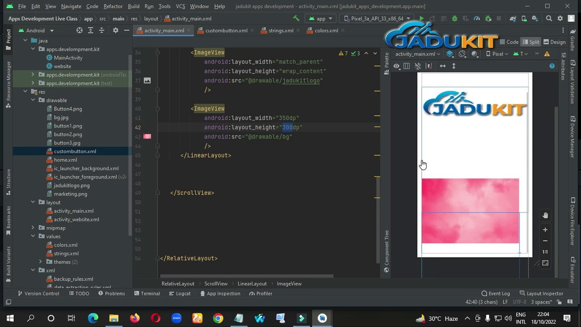The width and height of the screenshot is (581, 327).
Task: Zoom to fit screen icon in preview
Action: pos(545,263)
